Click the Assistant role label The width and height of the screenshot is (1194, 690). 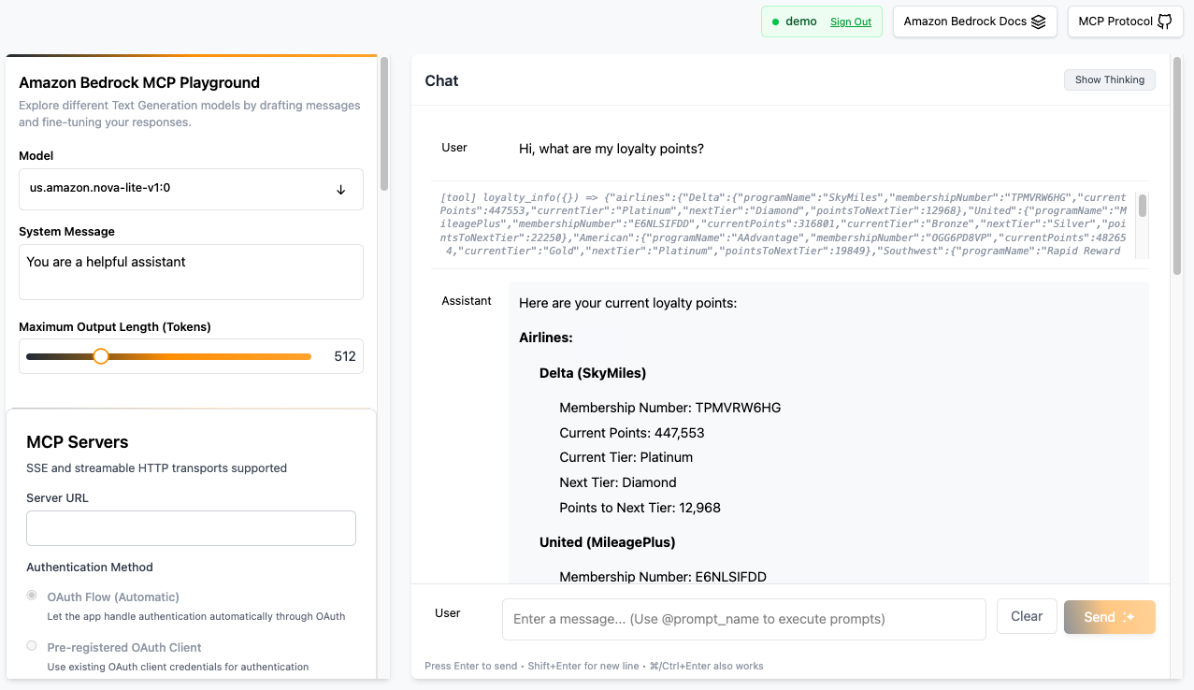click(x=467, y=300)
